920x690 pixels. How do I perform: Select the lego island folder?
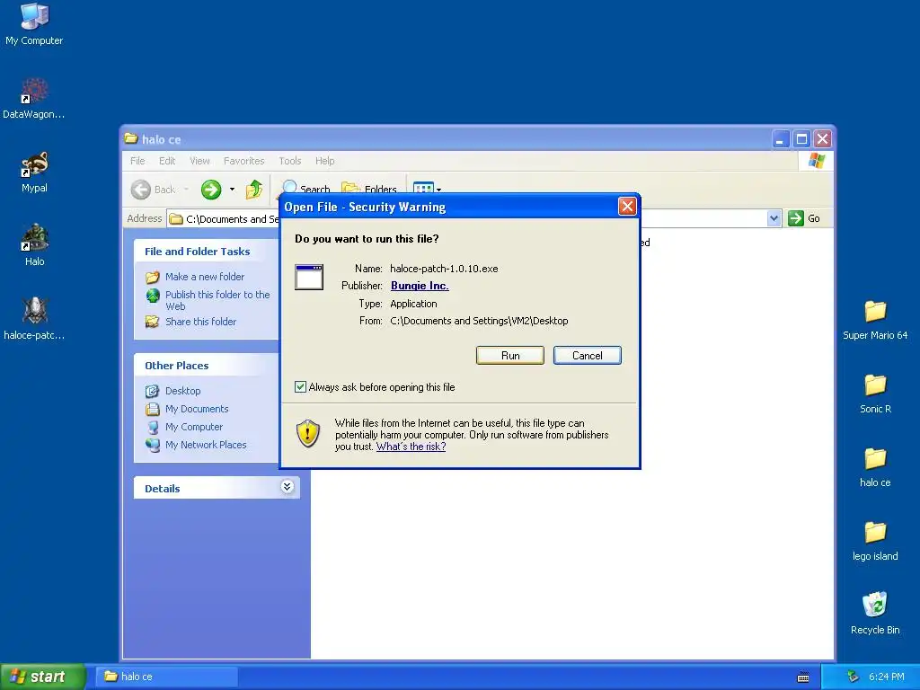point(875,541)
